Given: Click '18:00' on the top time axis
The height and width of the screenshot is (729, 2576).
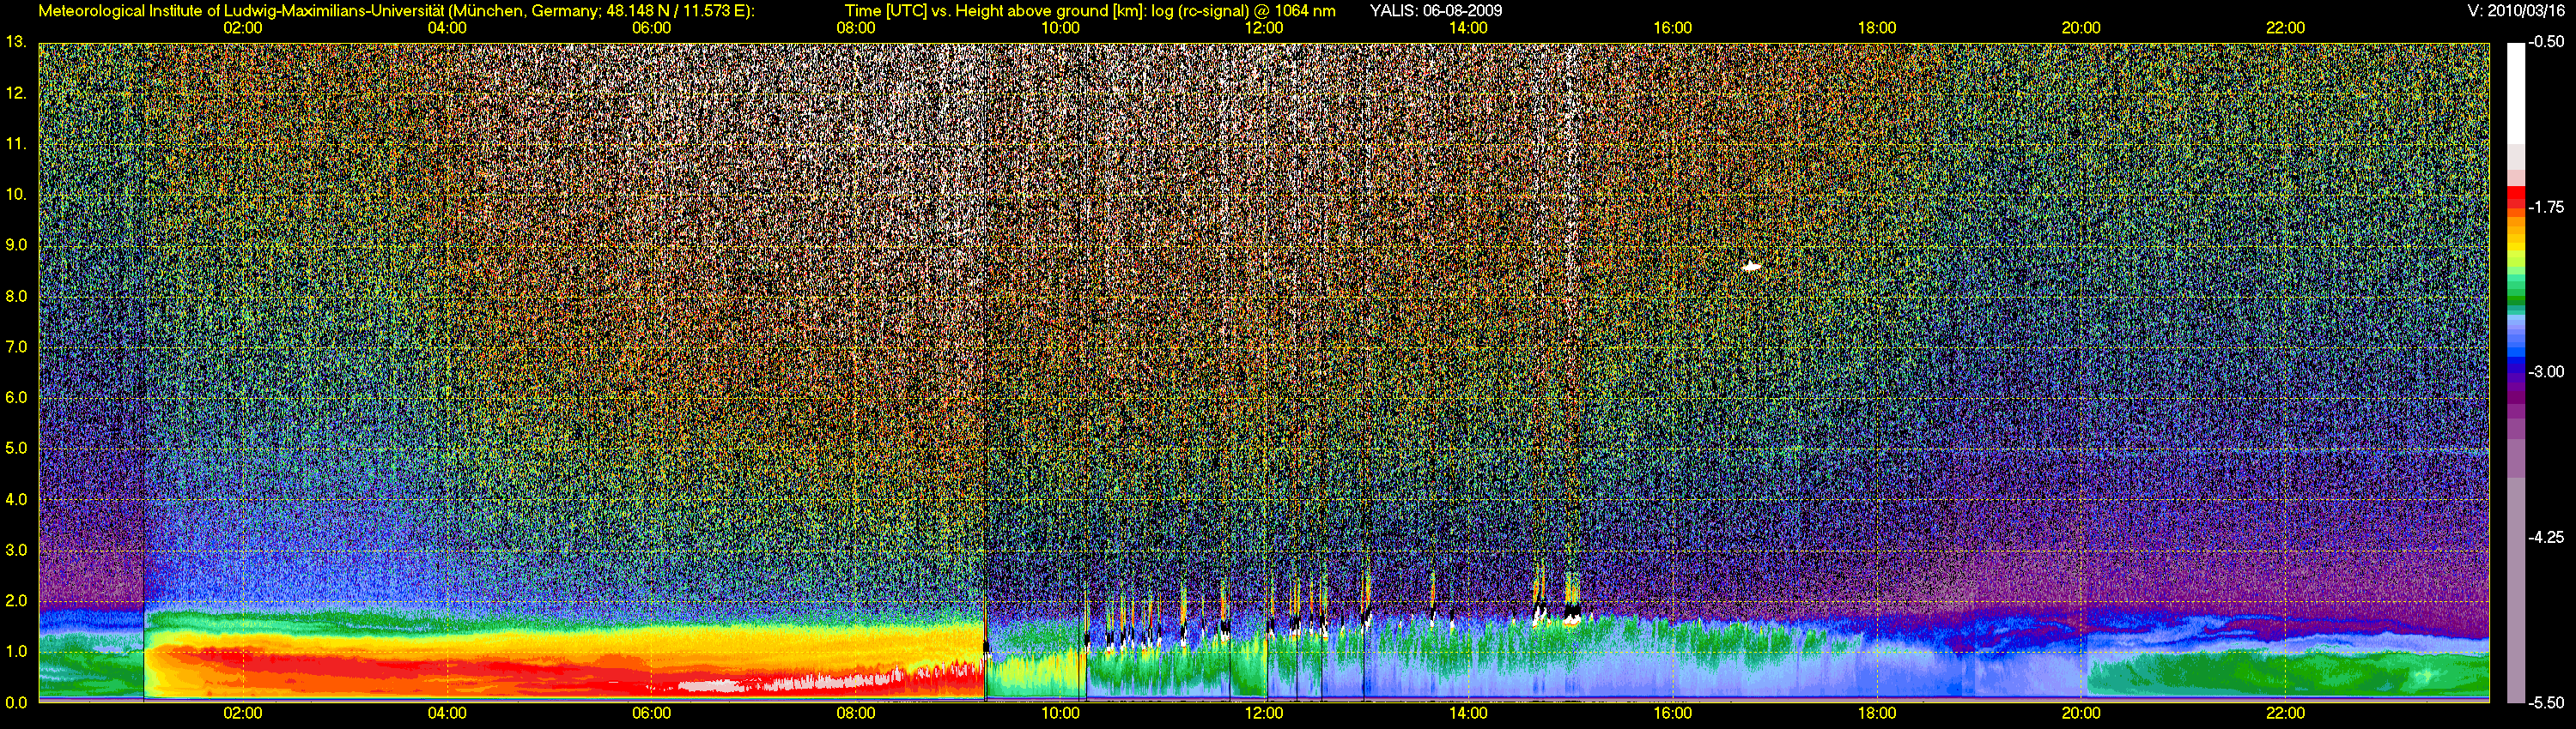Looking at the screenshot, I should 1877,28.
